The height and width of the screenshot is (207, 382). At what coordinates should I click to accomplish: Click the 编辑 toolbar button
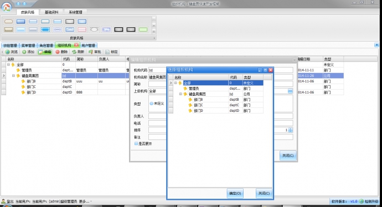45,52
